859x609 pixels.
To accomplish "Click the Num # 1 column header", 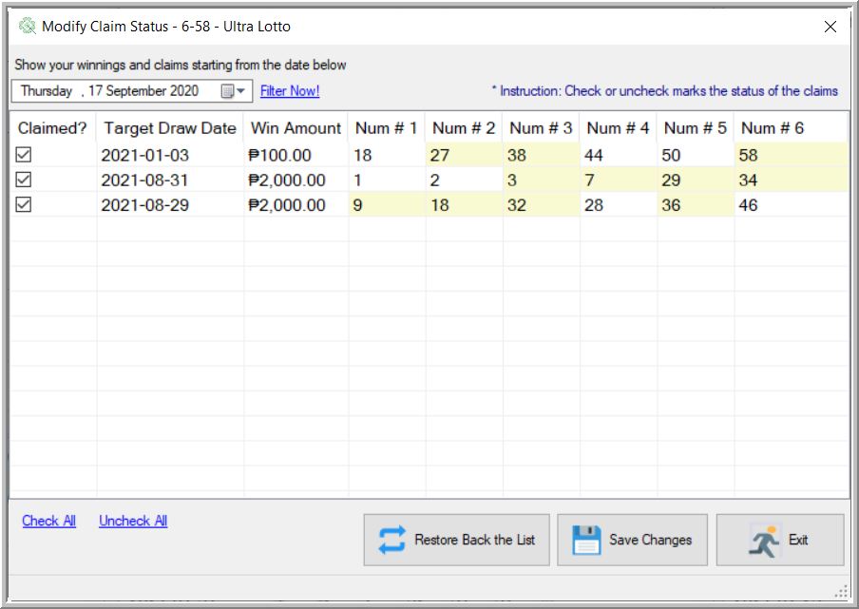I will [x=387, y=128].
